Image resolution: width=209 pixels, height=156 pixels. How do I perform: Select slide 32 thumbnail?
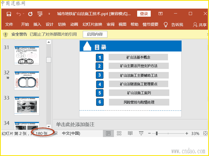click(27, 81)
